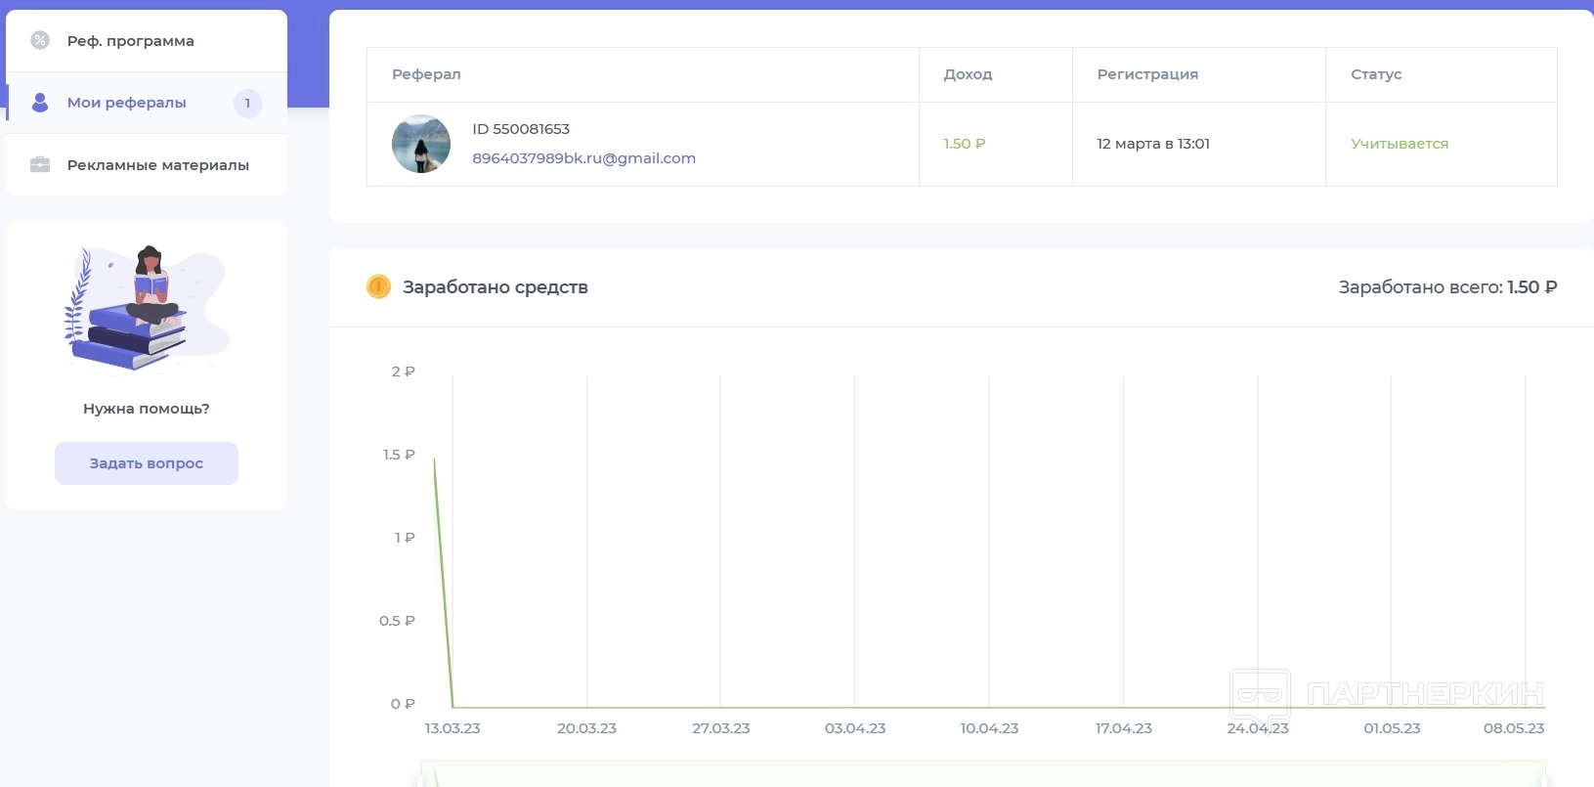Click the gold coin icon near Заработано средств
The height and width of the screenshot is (787, 1594).
click(x=378, y=286)
